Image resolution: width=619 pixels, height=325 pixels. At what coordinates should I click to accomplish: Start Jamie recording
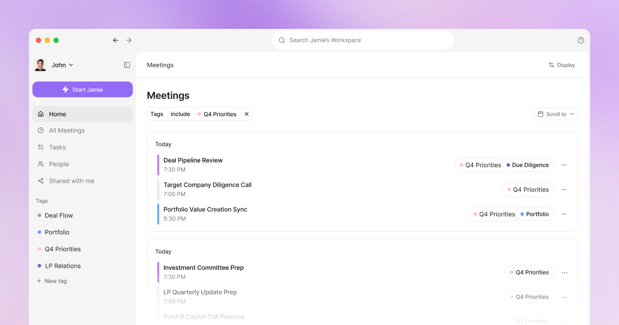83,89
